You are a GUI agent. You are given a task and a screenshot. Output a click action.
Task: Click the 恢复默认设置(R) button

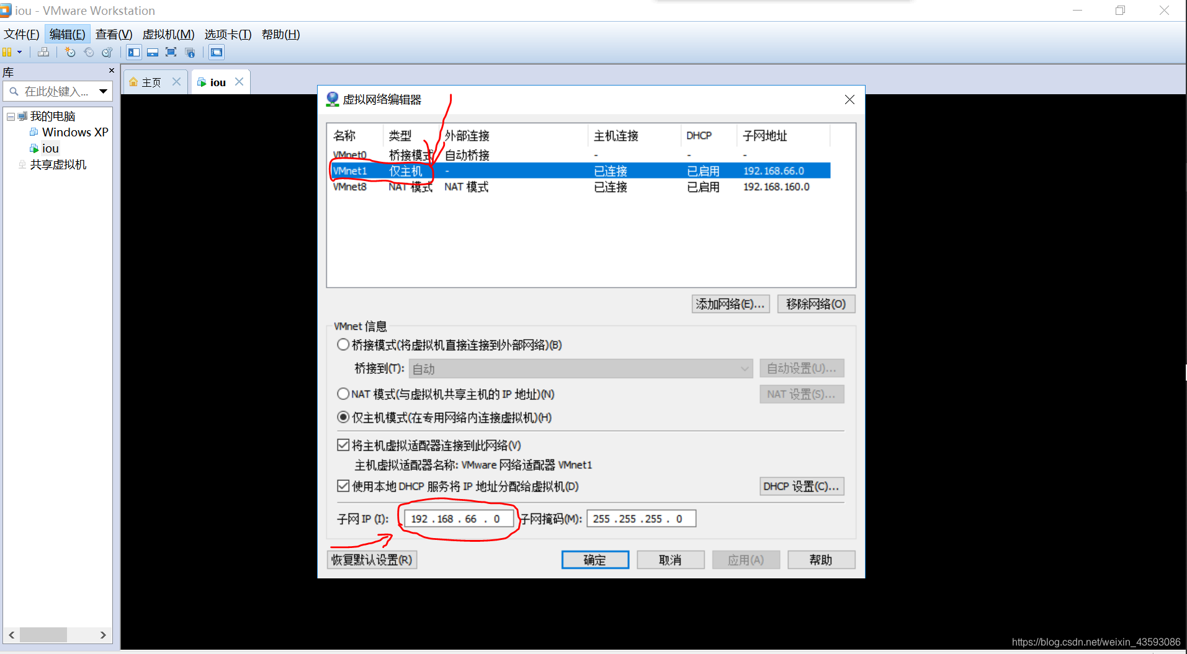tap(372, 560)
